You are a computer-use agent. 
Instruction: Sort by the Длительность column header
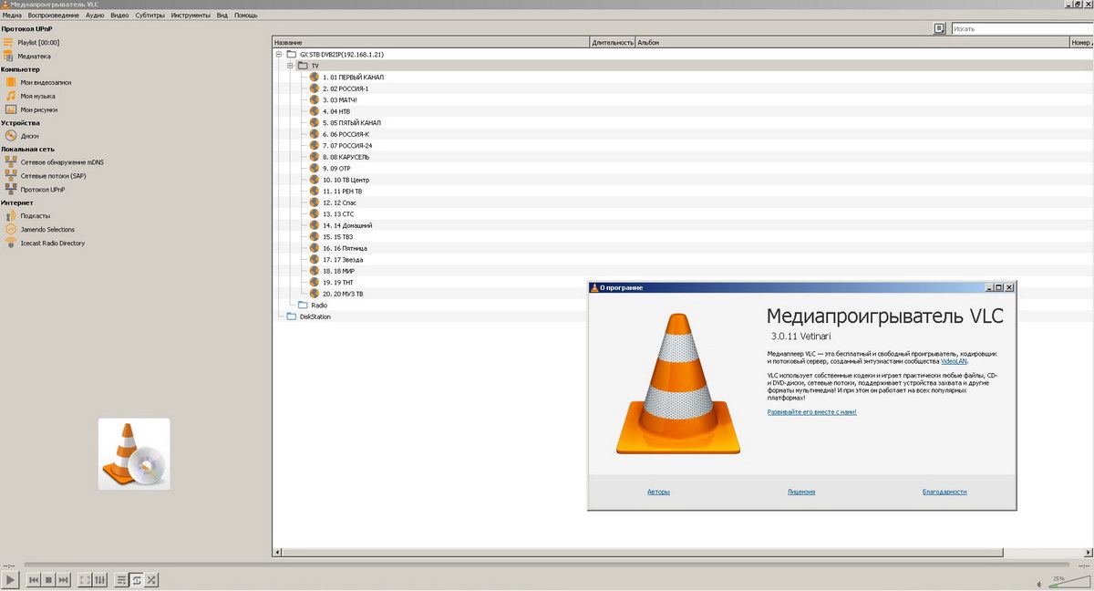tap(612, 42)
